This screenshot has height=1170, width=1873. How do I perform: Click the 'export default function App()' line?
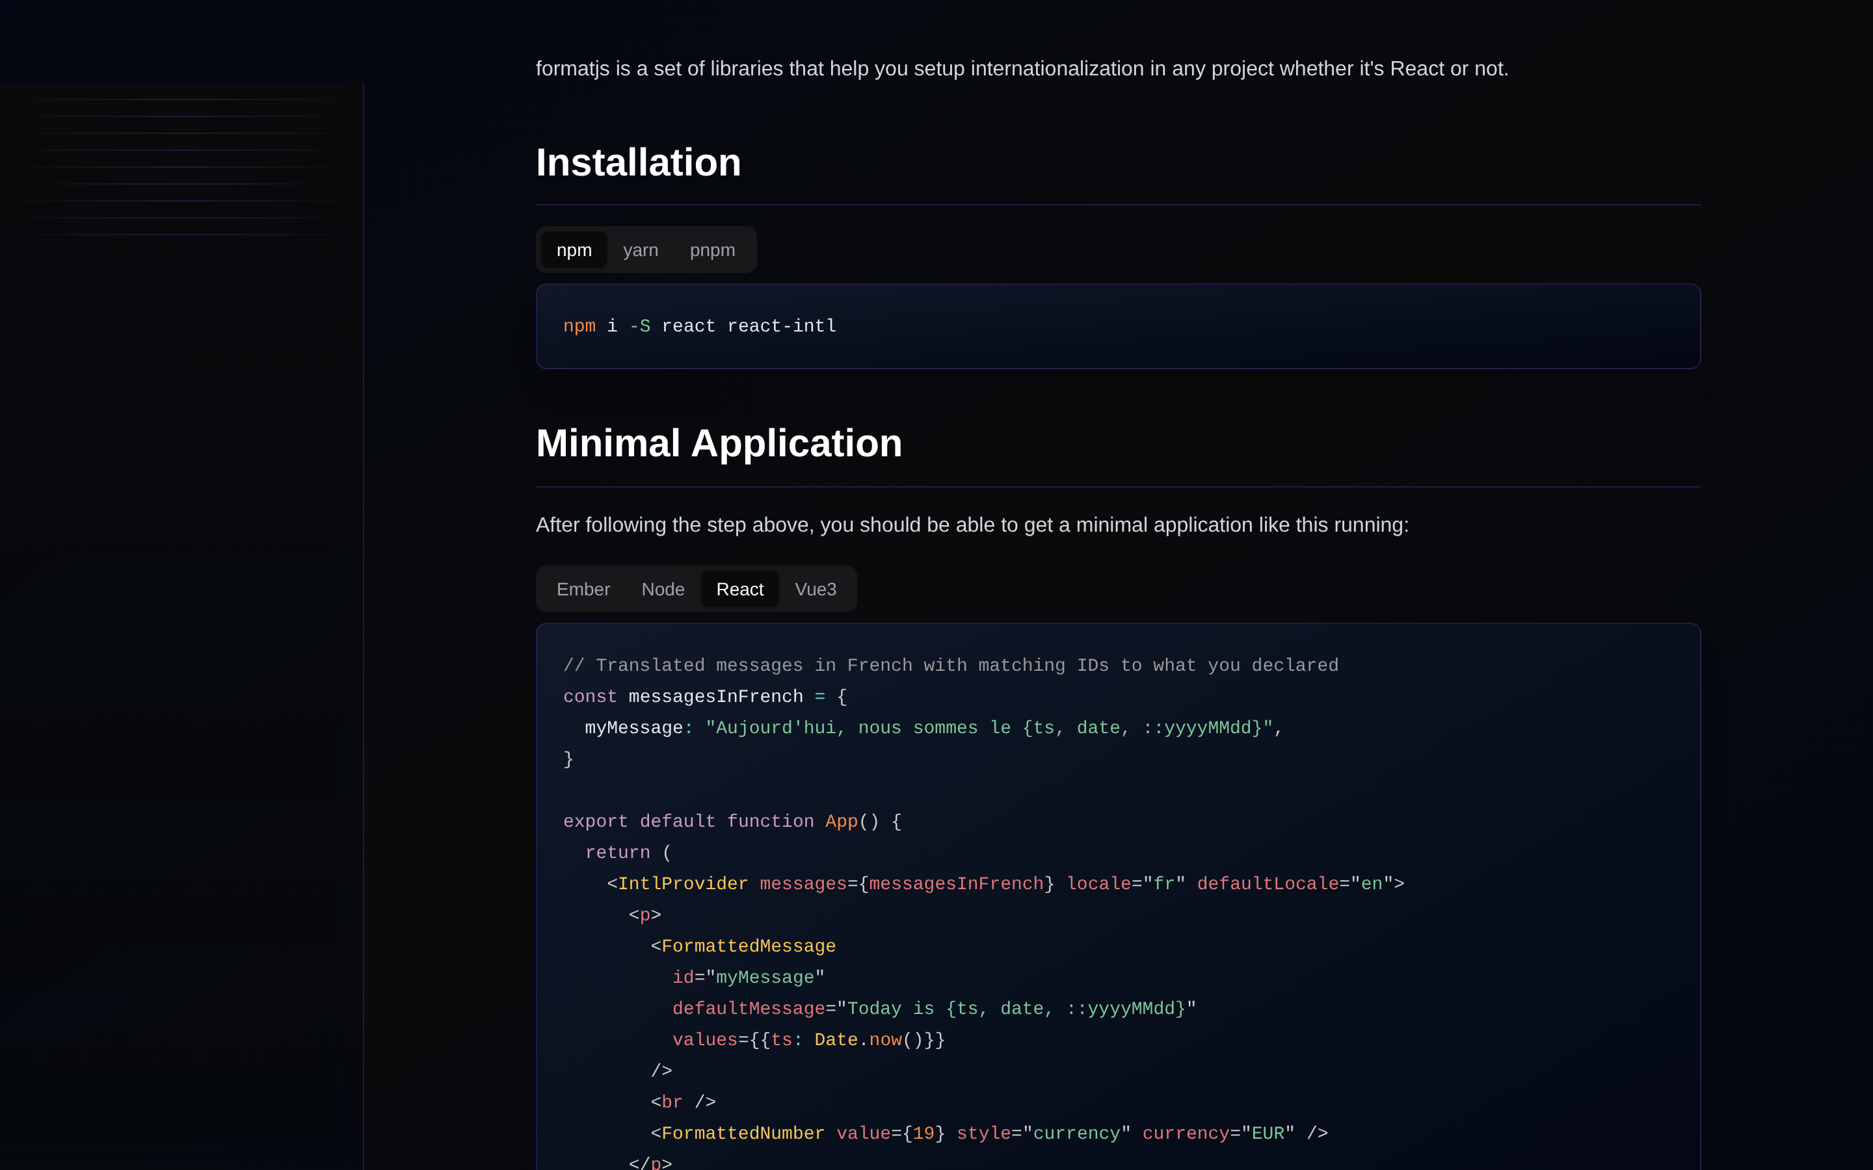pyautogui.click(x=732, y=822)
